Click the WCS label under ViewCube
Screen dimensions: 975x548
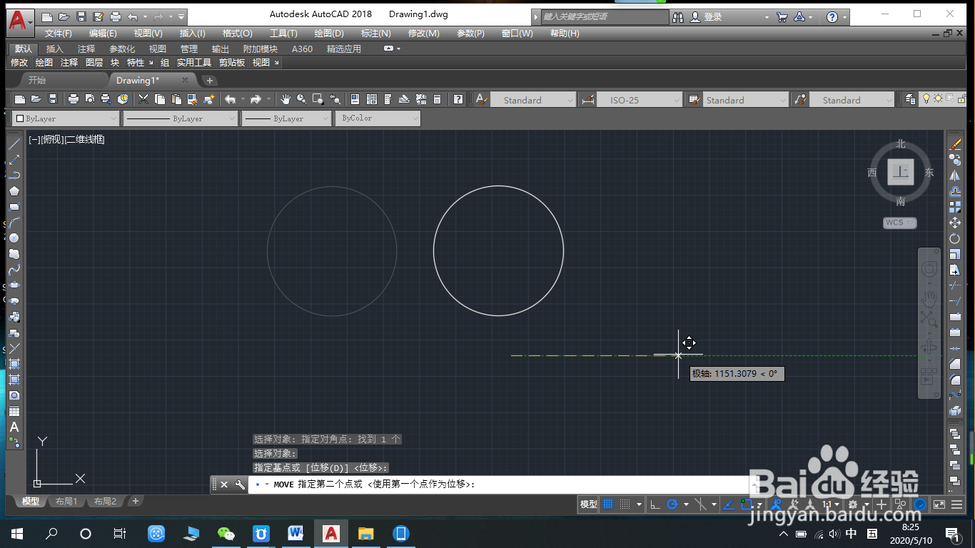[x=899, y=223]
